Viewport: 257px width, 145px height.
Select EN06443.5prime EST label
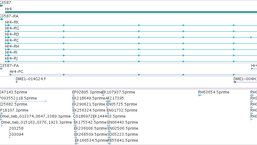click(x=123, y=123)
